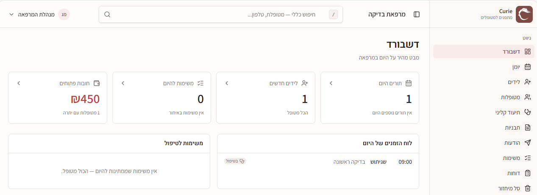Click the מבט מהיר על היום במרפאה subtitle
The height and width of the screenshot is (195, 537).
pyautogui.click(x=389, y=57)
